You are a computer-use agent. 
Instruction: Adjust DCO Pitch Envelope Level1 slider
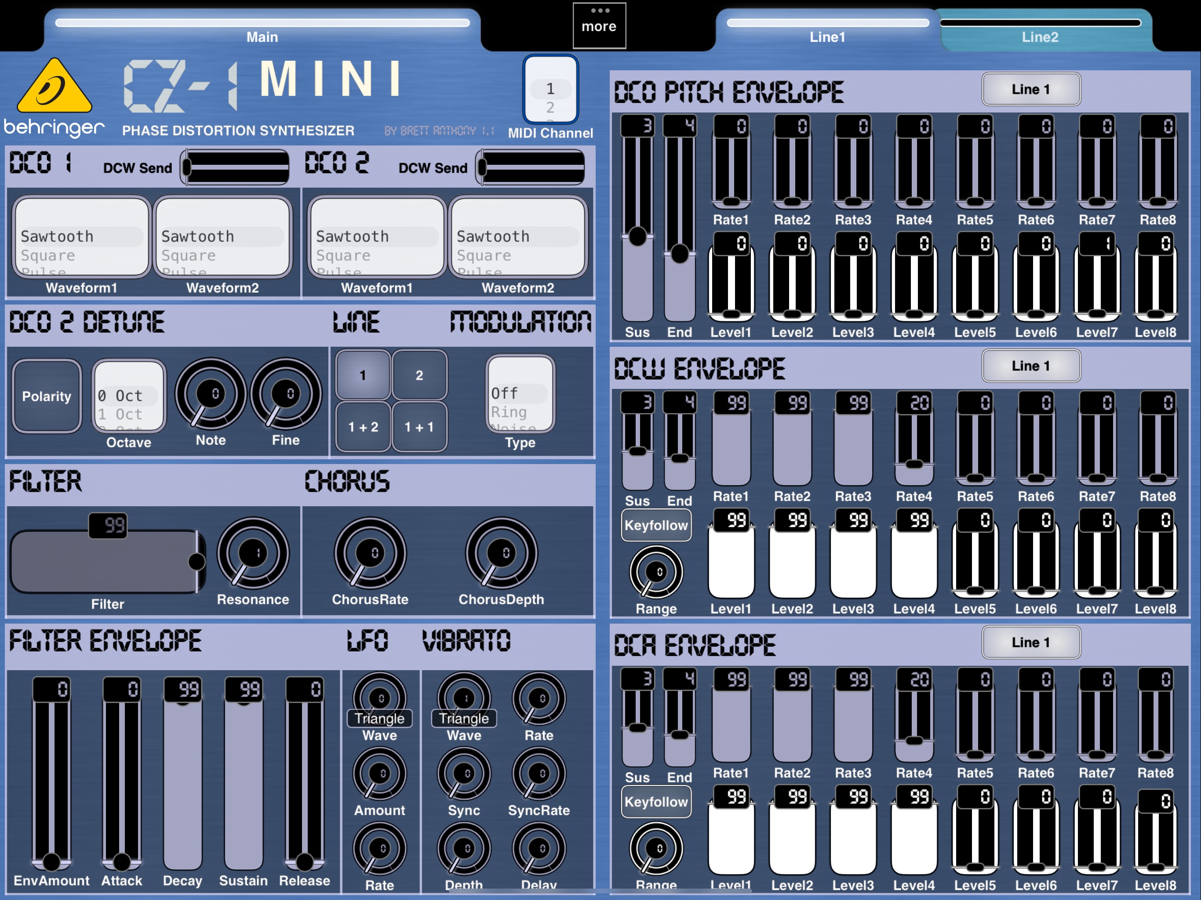click(732, 277)
